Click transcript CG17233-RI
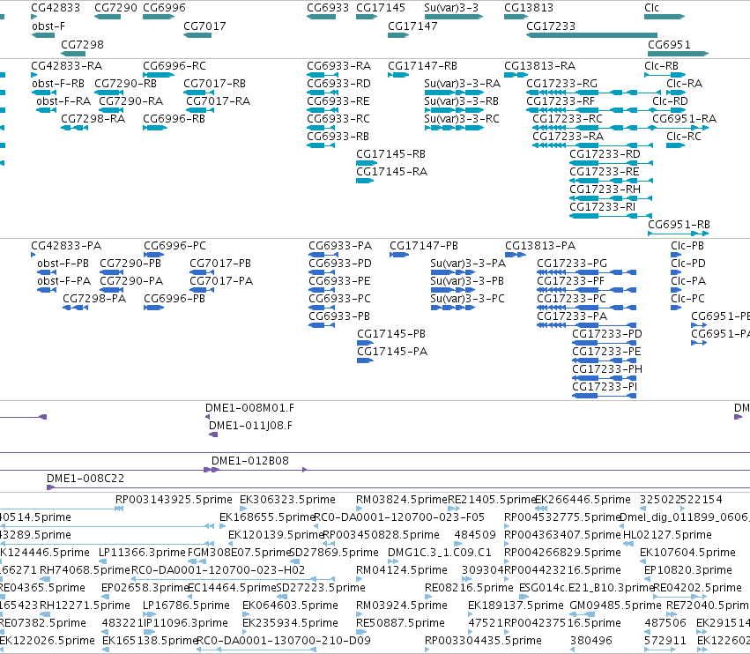This screenshot has height=654, width=750. click(602, 207)
